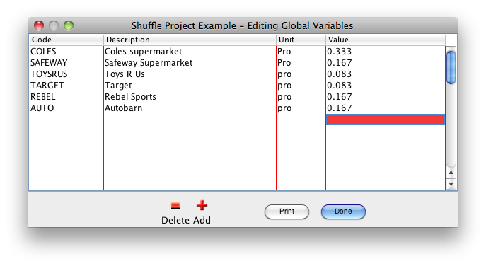The height and width of the screenshot is (266, 486).
Task: Click the Done button
Action: pos(343,212)
